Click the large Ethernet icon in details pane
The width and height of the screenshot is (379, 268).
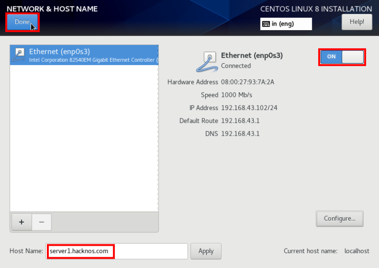(206, 61)
